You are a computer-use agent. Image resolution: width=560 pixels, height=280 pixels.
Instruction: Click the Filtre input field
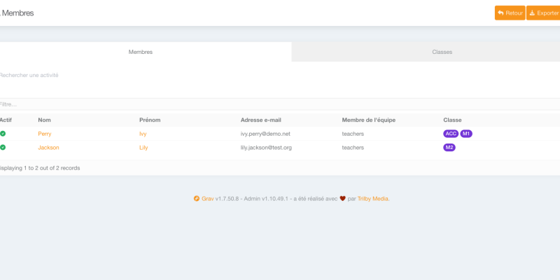pyautogui.click(x=280, y=104)
